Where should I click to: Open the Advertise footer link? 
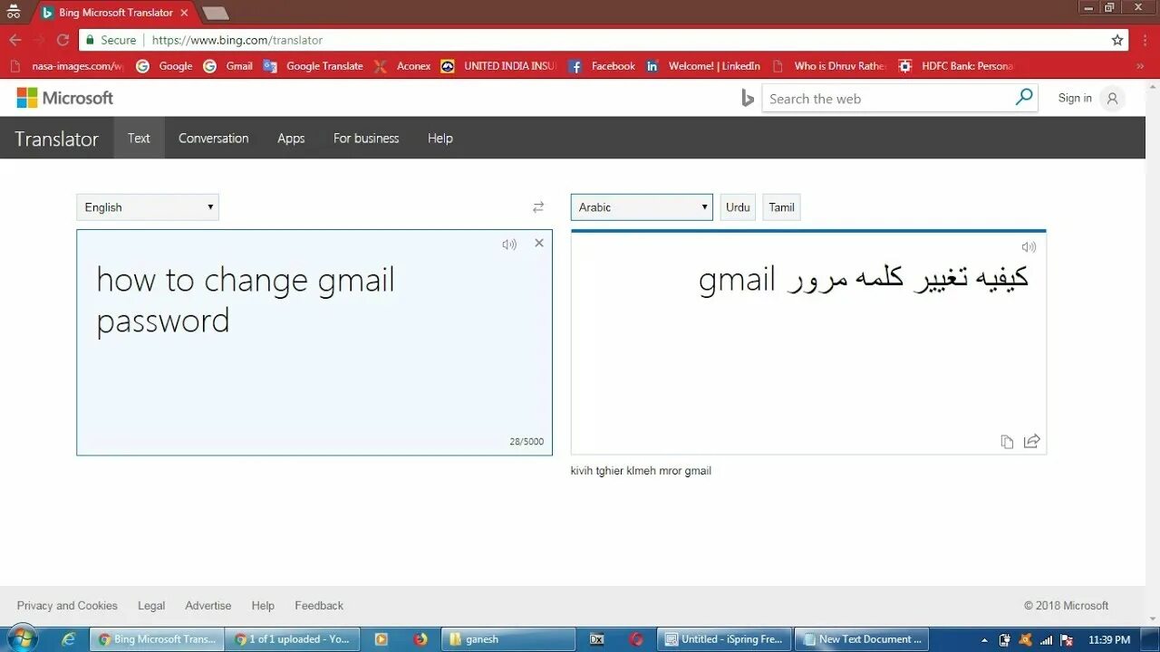coord(208,606)
